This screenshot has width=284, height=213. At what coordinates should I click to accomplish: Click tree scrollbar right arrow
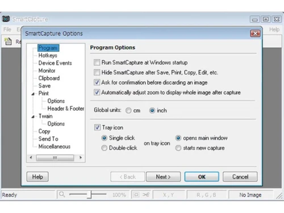click(81, 157)
